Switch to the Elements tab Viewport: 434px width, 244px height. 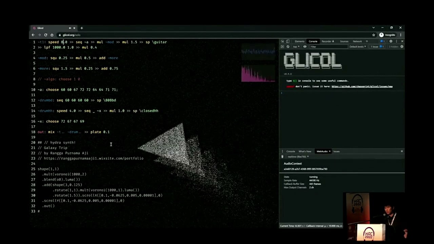[x=299, y=41]
